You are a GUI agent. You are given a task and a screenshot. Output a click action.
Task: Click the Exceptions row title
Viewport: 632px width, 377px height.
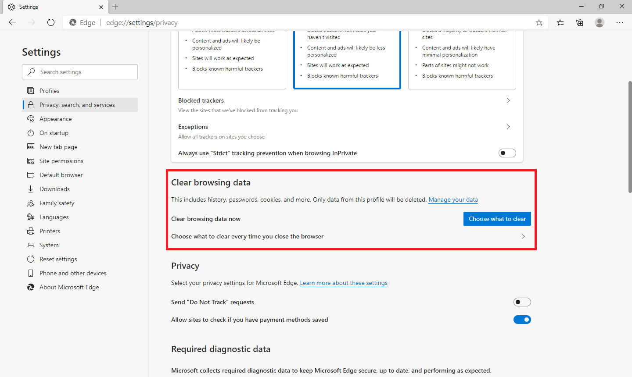coord(193,127)
